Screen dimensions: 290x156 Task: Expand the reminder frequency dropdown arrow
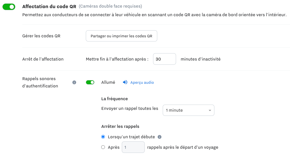[x=210, y=110]
